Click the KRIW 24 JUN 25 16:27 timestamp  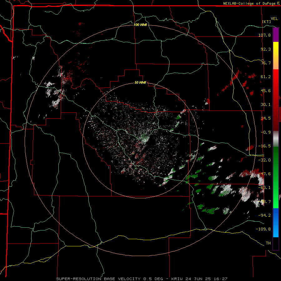coord(200,279)
